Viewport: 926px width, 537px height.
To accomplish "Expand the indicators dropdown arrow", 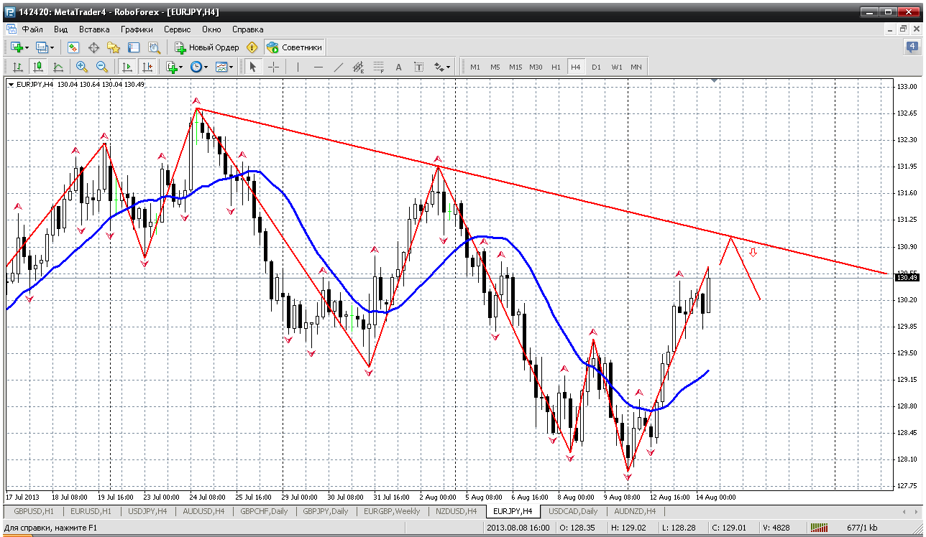I will (181, 67).
